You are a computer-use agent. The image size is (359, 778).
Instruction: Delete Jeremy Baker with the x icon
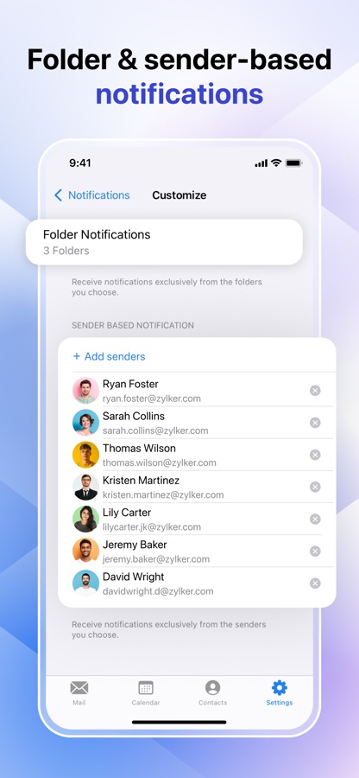pyautogui.click(x=315, y=552)
